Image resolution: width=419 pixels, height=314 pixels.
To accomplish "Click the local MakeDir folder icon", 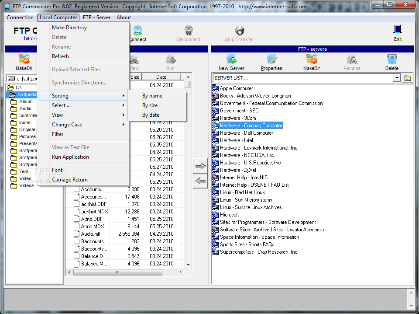I will (24, 59).
